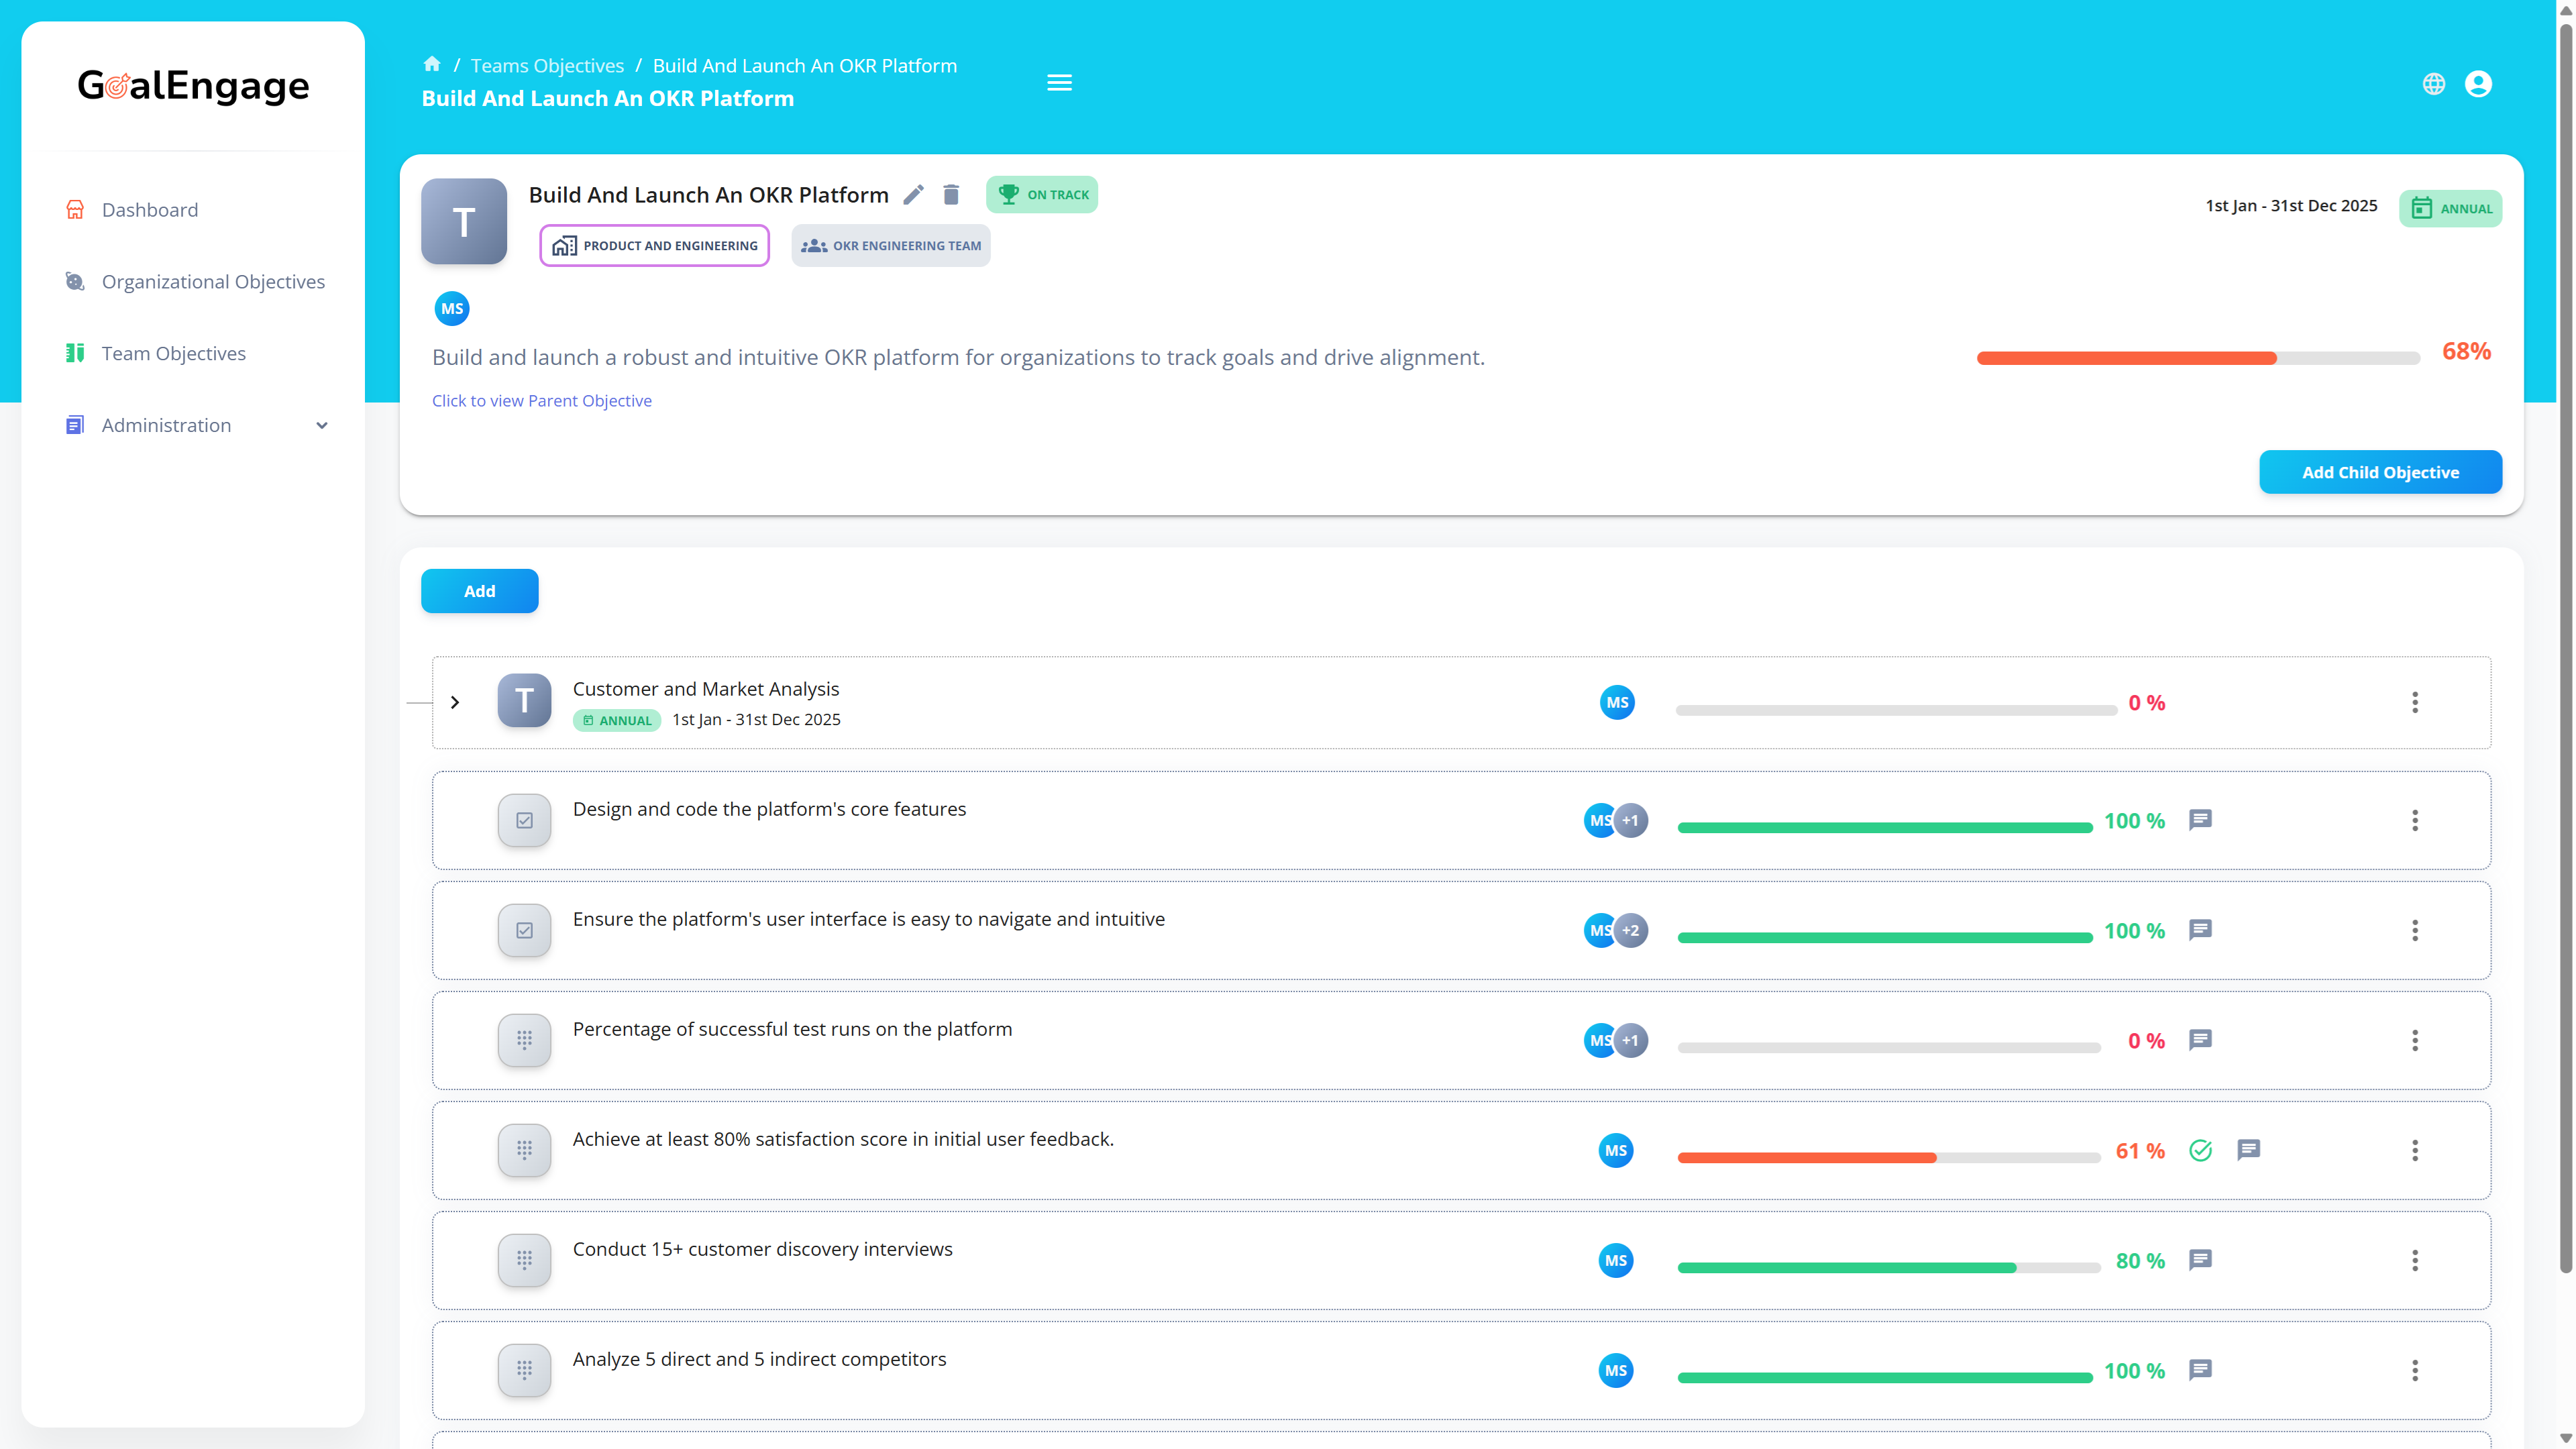Click MS owner avatar under objective title
2576x1449 pixels.
click(452, 309)
